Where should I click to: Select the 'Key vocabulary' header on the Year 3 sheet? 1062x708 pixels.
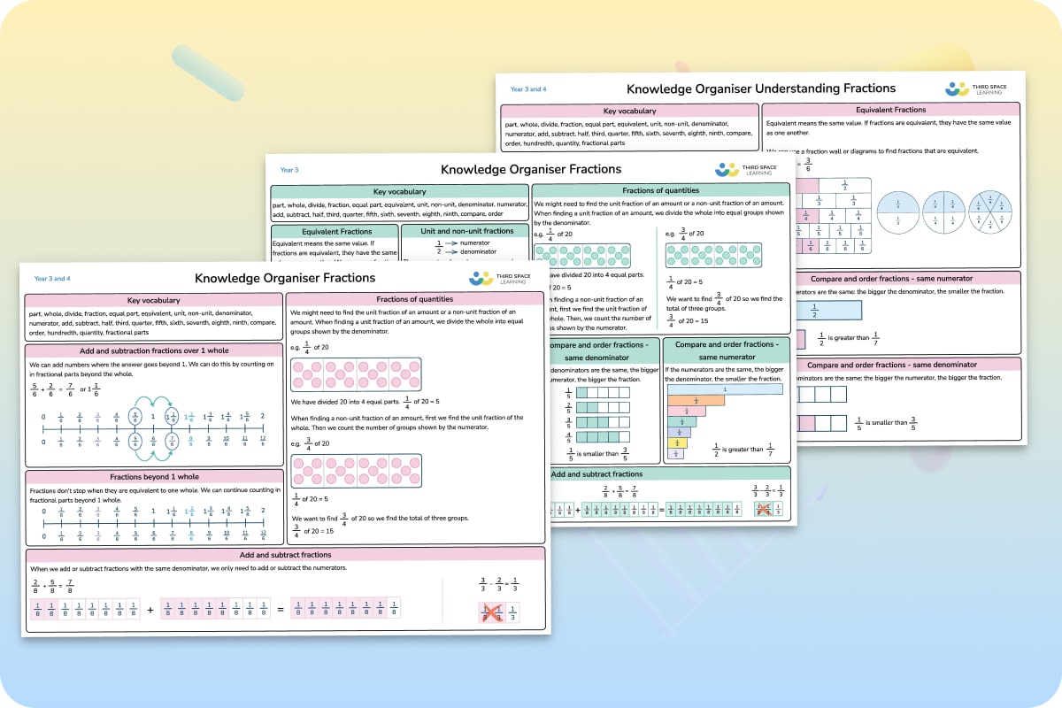pyautogui.click(x=400, y=191)
